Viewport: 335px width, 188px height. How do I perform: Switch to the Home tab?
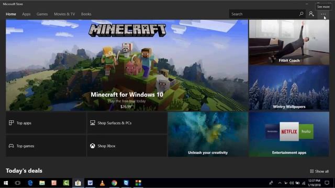[11, 14]
